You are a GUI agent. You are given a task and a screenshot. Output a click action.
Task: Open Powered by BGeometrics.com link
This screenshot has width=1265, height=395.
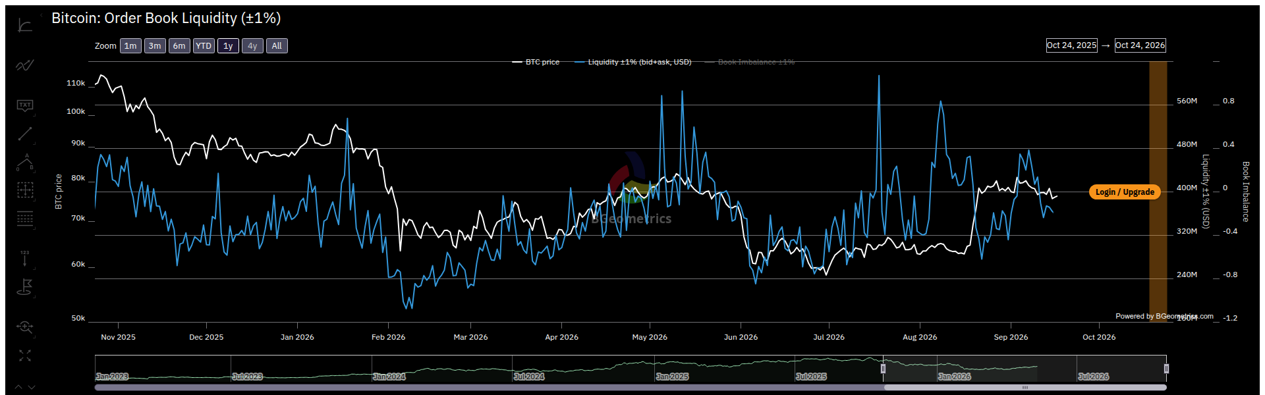pos(1164,316)
